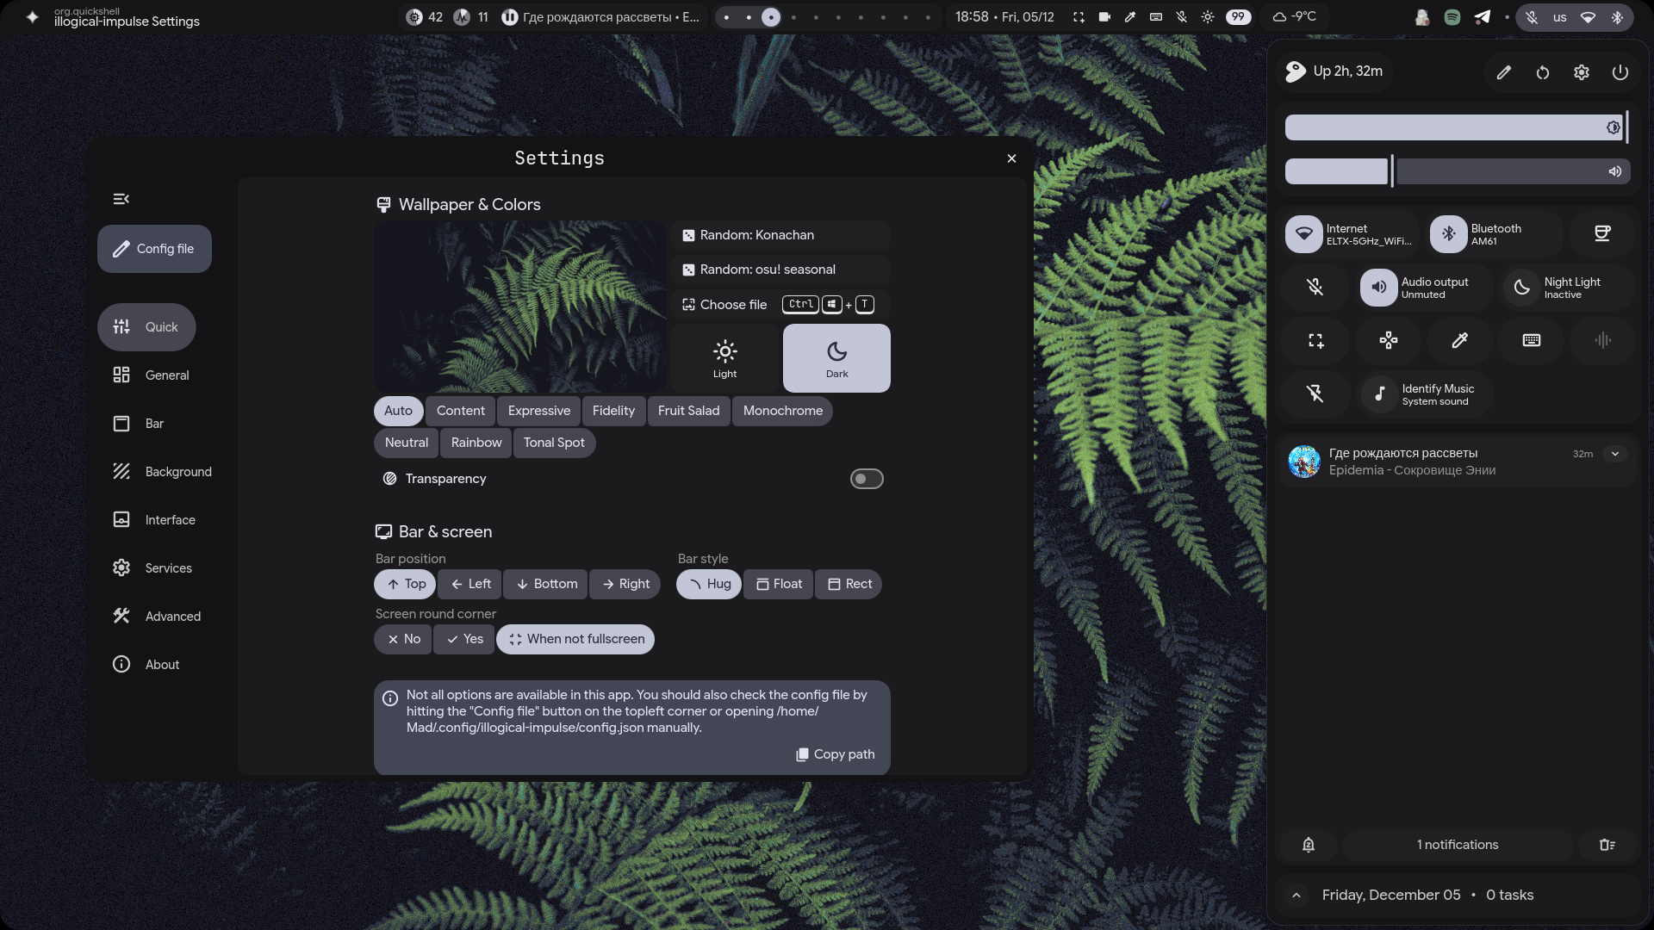The height and width of the screenshot is (930, 1654).
Task: Select the Dark theme mode
Action: [836, 358]
